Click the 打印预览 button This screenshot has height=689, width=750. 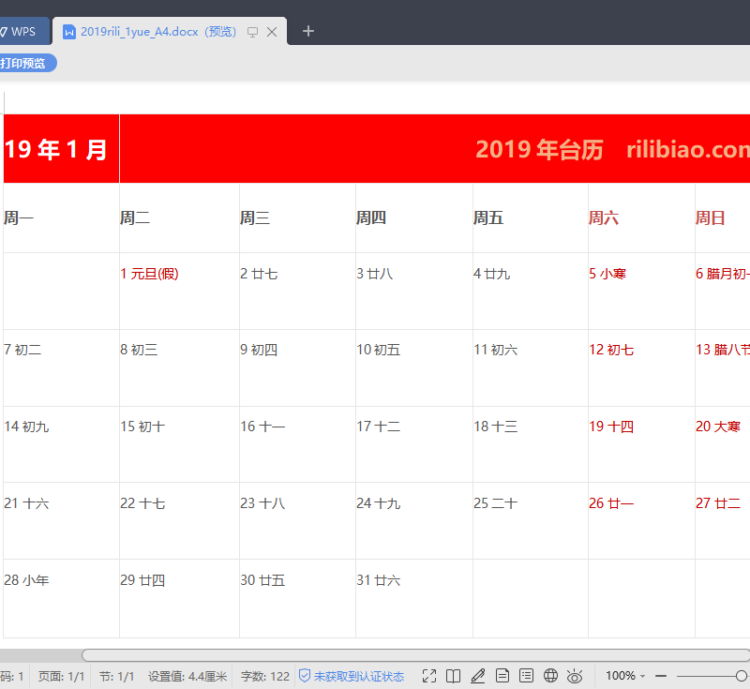(26, 63)
